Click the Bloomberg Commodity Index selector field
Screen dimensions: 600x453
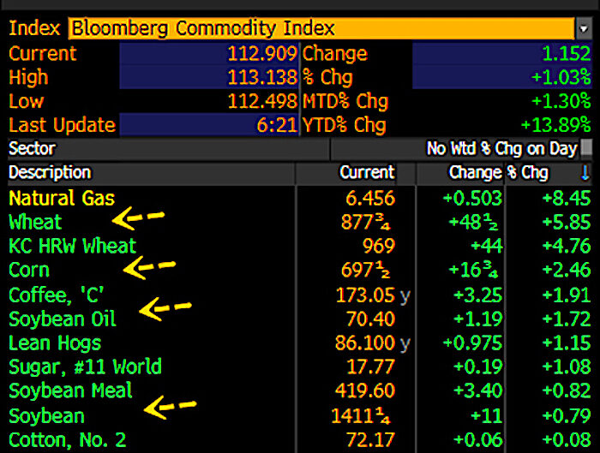[x=321, y=28]
